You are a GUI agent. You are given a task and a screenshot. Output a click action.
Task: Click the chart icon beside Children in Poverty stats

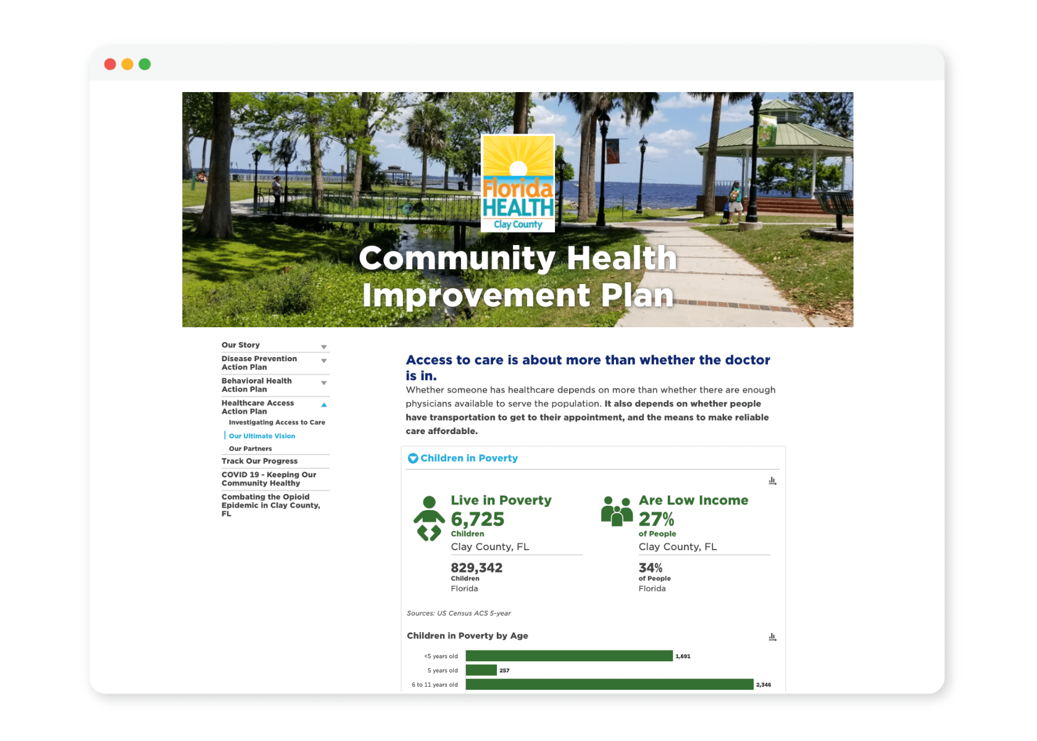pos(772,480)
